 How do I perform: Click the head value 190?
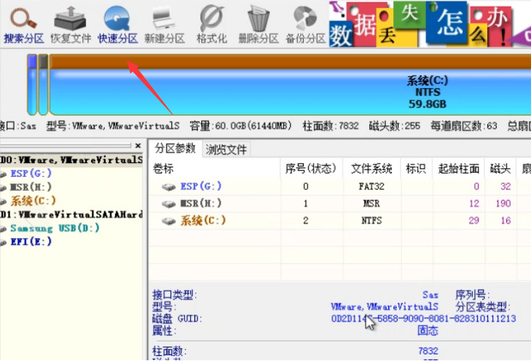pos(503,203)
